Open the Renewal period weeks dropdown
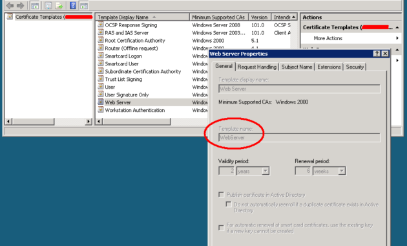Screen dimensions: 407x246 point(342,171)
